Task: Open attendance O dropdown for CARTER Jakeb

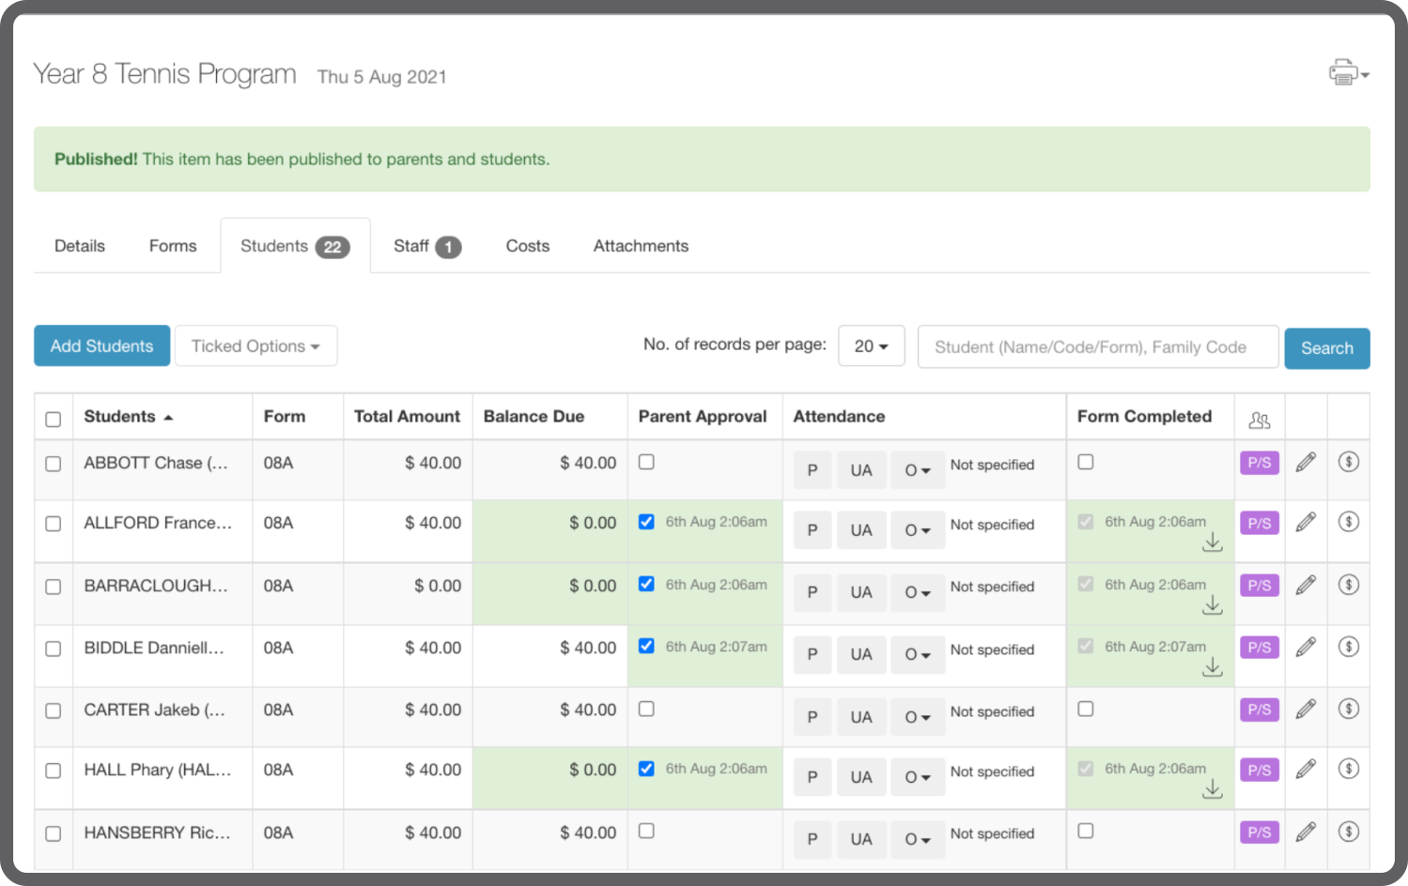Action: [918, 717]
